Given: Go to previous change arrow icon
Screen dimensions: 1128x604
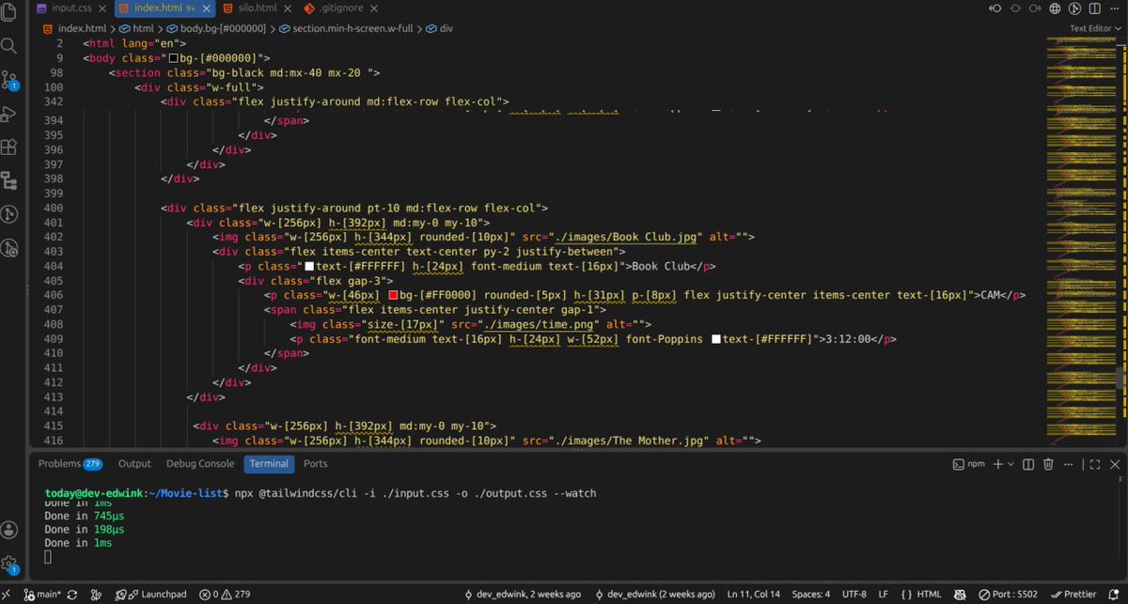Looking at the screenshot, I should [996, 8].
